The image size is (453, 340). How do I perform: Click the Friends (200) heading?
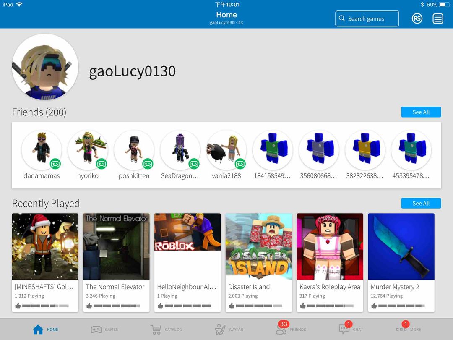pos(39,112)
